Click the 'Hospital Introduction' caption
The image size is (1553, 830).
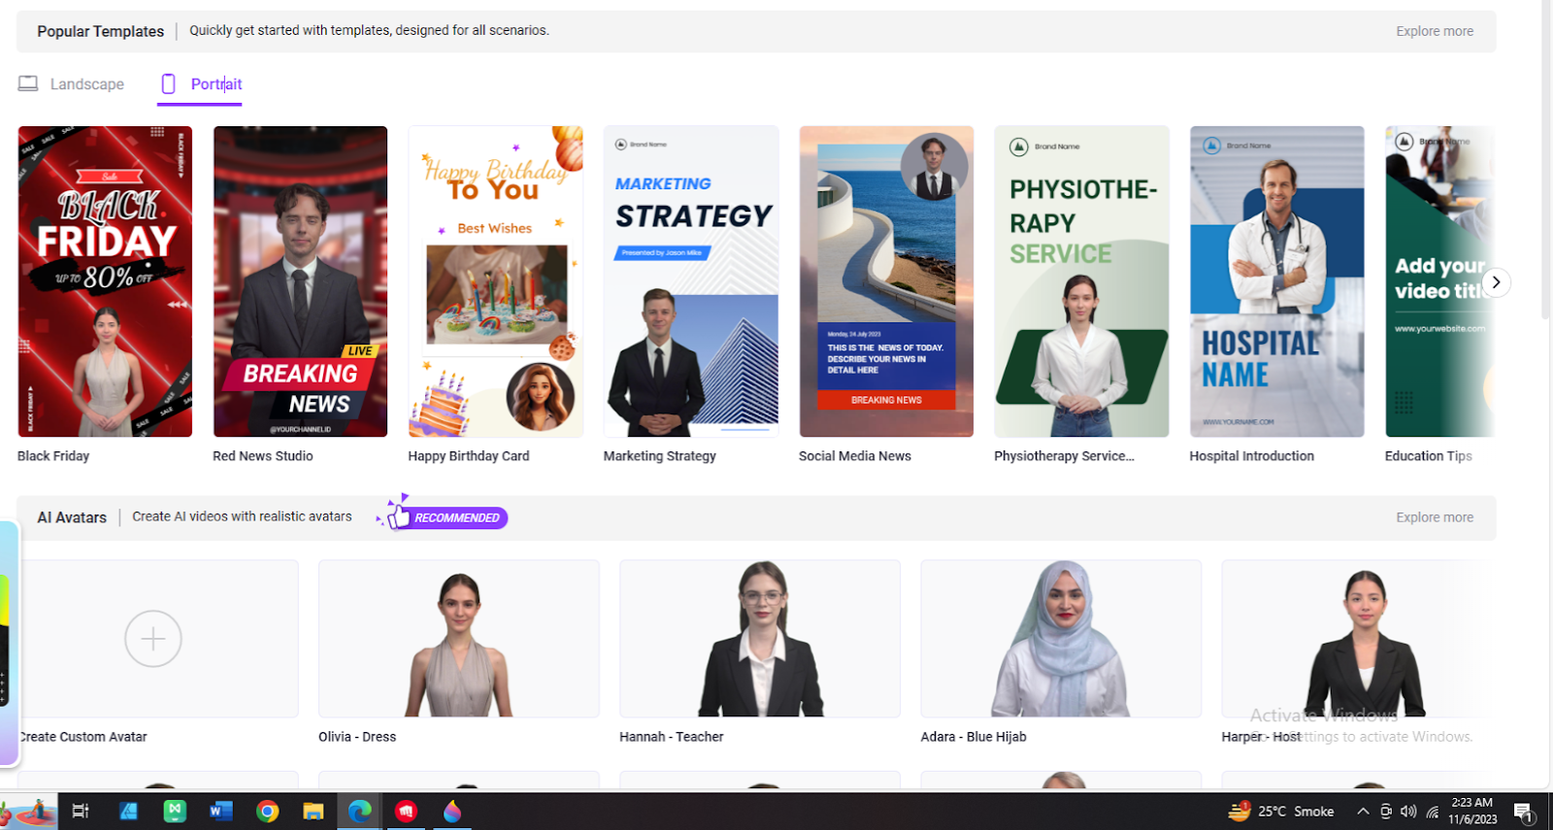[x=1252, y=456]
